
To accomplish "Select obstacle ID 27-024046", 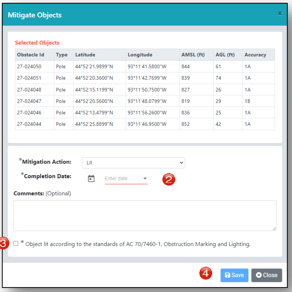I will 29,113.
